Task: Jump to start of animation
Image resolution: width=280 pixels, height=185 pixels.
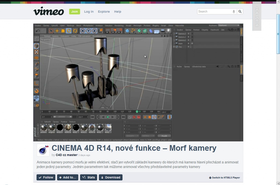Action: [92, 117]
